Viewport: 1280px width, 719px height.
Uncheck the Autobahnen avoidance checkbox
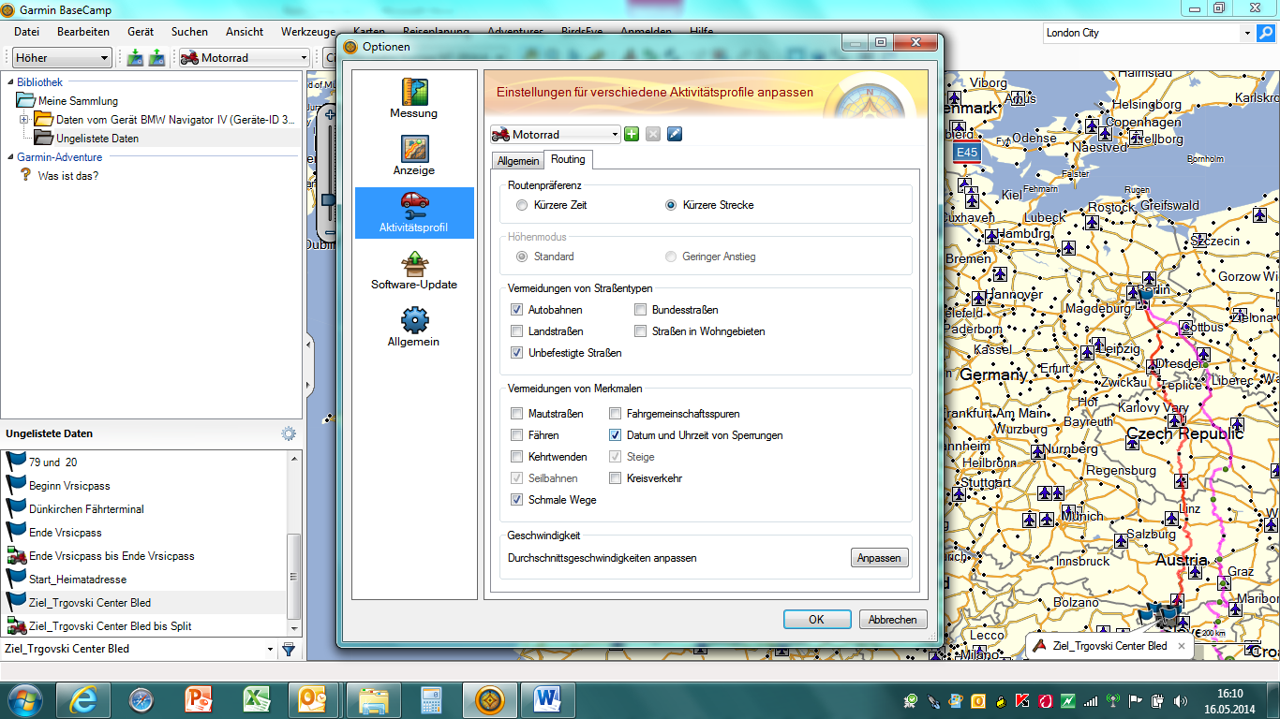(x=516, y=310)
